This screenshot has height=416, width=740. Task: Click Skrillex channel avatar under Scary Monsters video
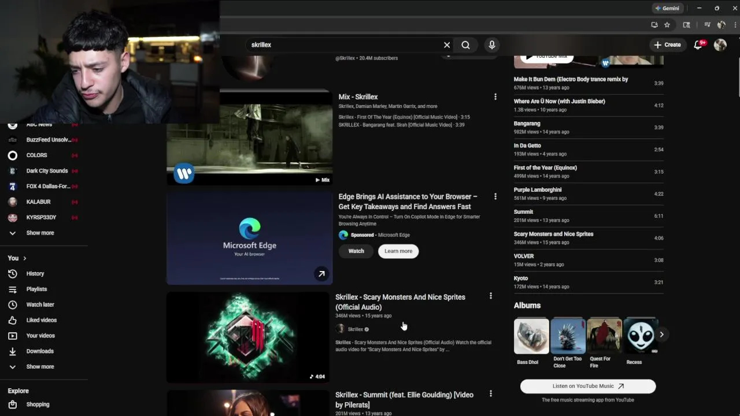(x=340, y=329)
